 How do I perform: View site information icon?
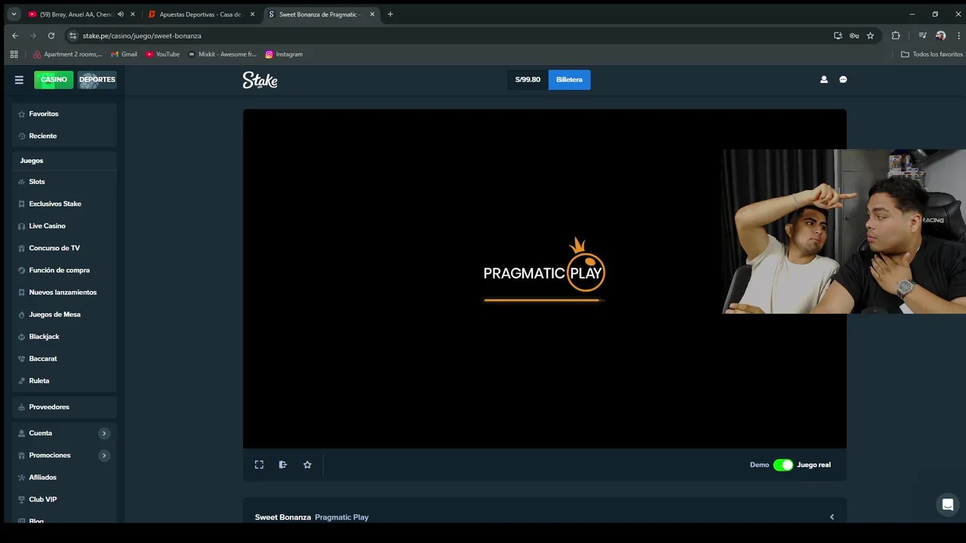[x=72, y=35]
